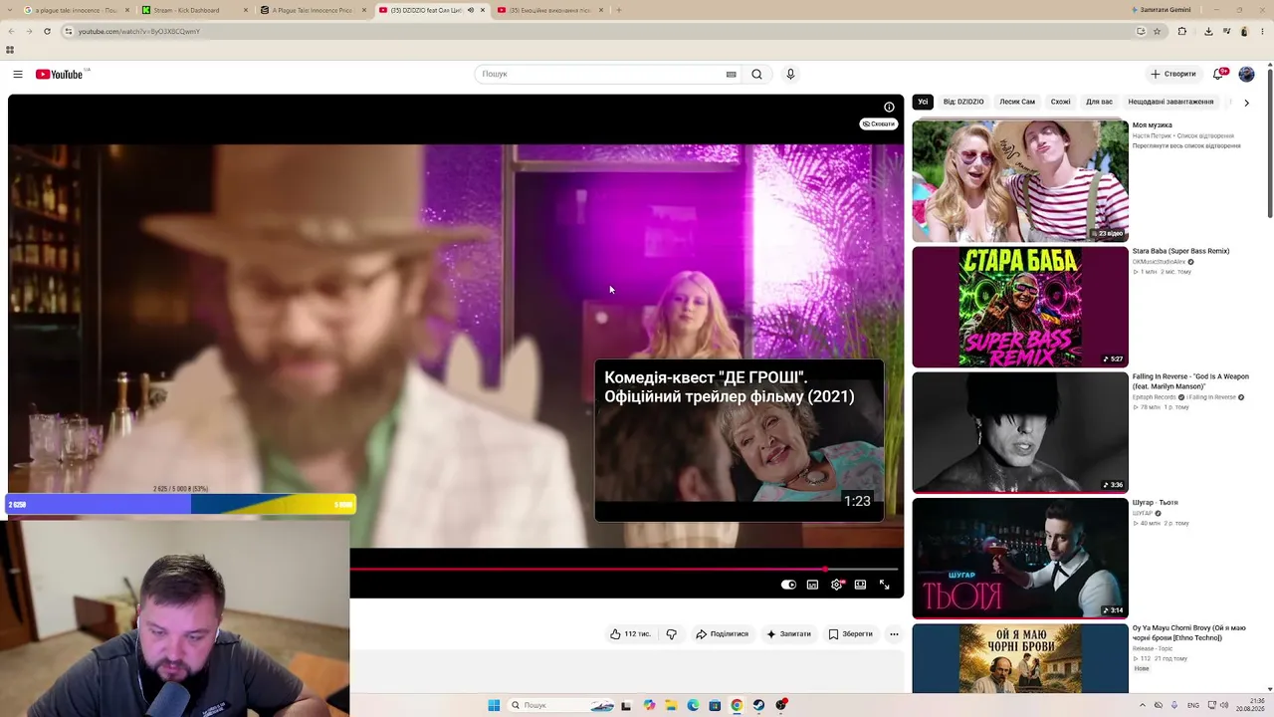Open File Explorer from taskbar
The image size is (1274, 717).
click(x=671, y=705)
